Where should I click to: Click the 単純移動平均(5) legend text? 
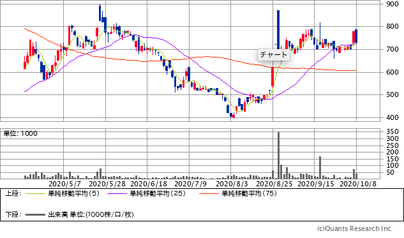point(73,193)
